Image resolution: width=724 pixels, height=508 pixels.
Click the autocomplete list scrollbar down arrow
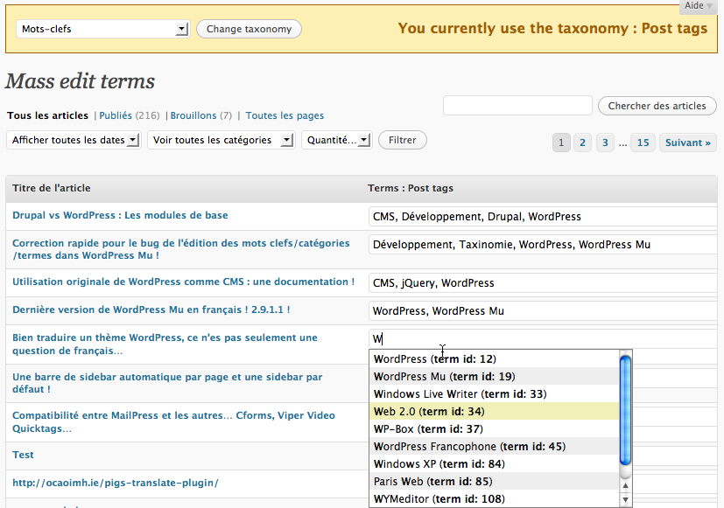(x=625, y=498)
